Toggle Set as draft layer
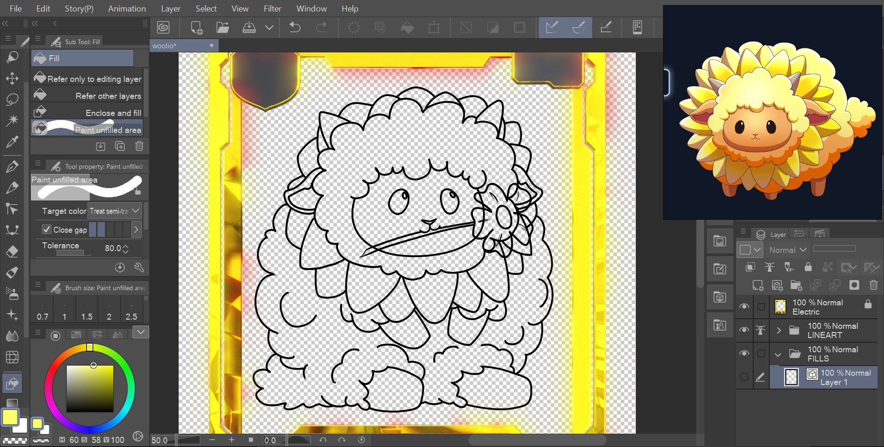Viewport: 884px width, 447px height. (789, 267)
